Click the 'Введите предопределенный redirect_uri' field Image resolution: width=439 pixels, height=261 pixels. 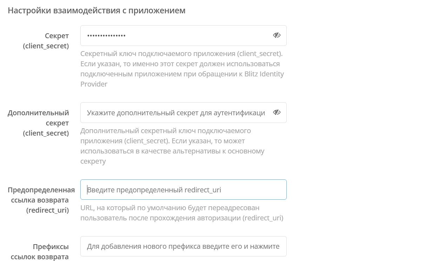183,190
